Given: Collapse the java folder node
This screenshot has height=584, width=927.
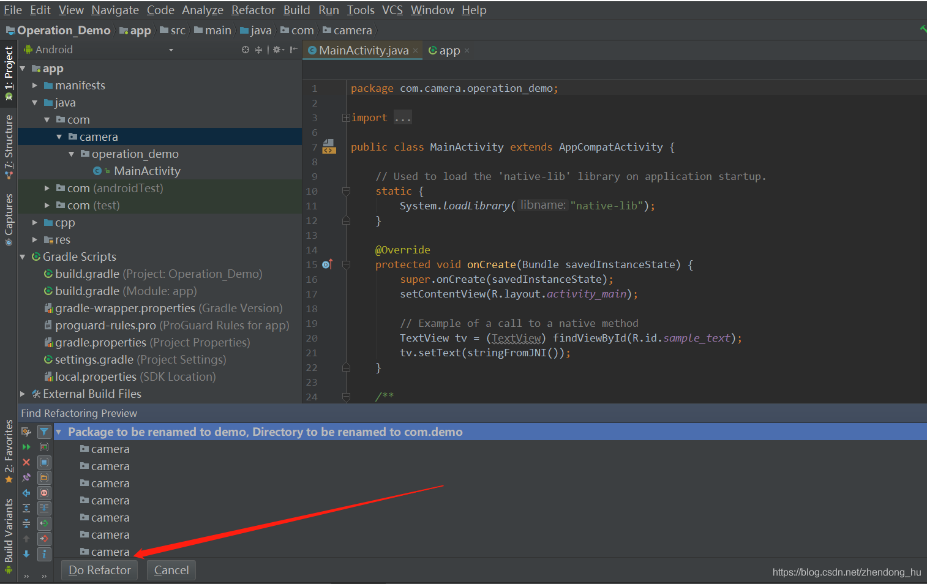Looking at the screenshot, I should tap(35, 103).
